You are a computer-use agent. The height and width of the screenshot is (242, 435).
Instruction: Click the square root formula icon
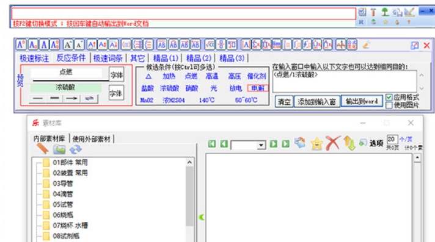coord(210,44)
